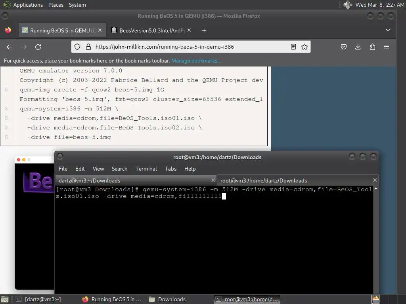This screenshot has width=406, height=304.
Task: Bookmark this page with the star icon
Action: [304, 47]
